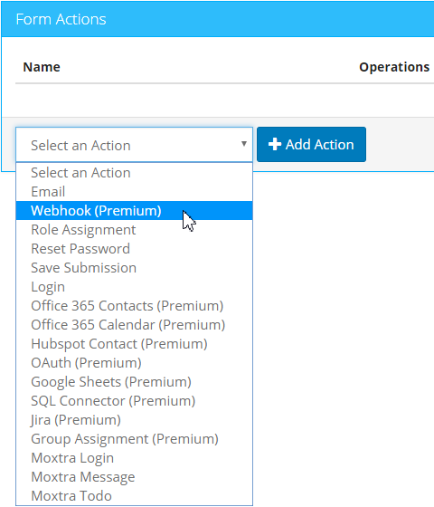Open the Select an Action dropdown

tap(134, 145)
